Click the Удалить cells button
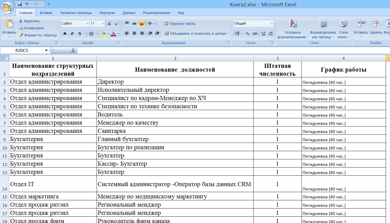 pos(375,30)
